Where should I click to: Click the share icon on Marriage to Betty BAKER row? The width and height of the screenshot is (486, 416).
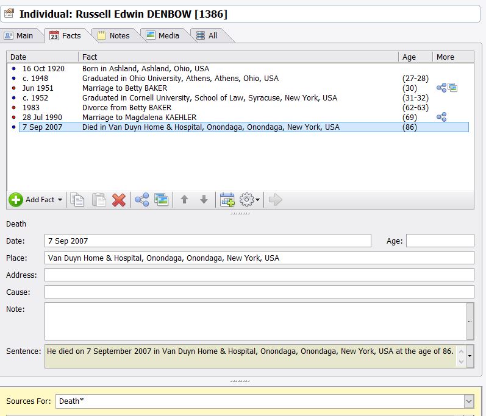pos(441,88)
